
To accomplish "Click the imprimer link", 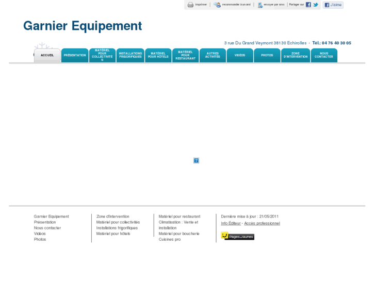I will click(201, 5).
